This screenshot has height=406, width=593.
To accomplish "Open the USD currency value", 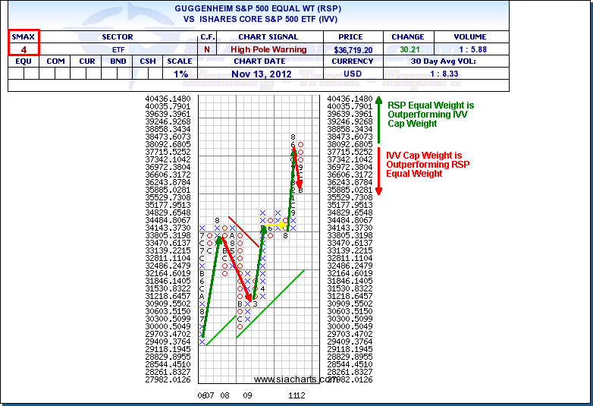I will pos(353,74).
